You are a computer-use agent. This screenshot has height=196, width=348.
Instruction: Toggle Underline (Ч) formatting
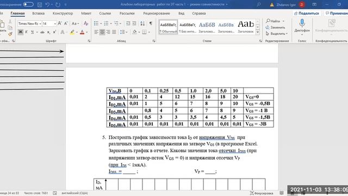pyautogui.click(x=32, y=32)
